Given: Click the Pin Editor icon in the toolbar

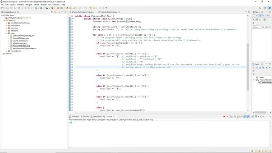Looking at the screenshot, I should [x=105, y=8].
